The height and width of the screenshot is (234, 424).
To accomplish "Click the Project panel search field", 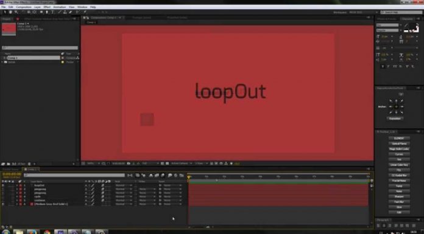I will [40, 48].
